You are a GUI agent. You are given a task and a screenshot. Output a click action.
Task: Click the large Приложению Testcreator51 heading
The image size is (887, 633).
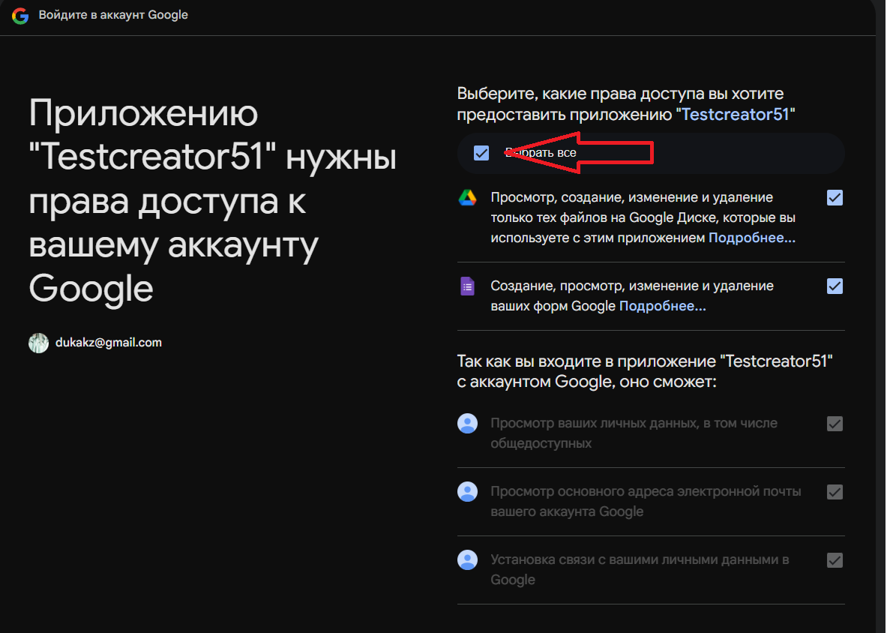pos(213,201)
